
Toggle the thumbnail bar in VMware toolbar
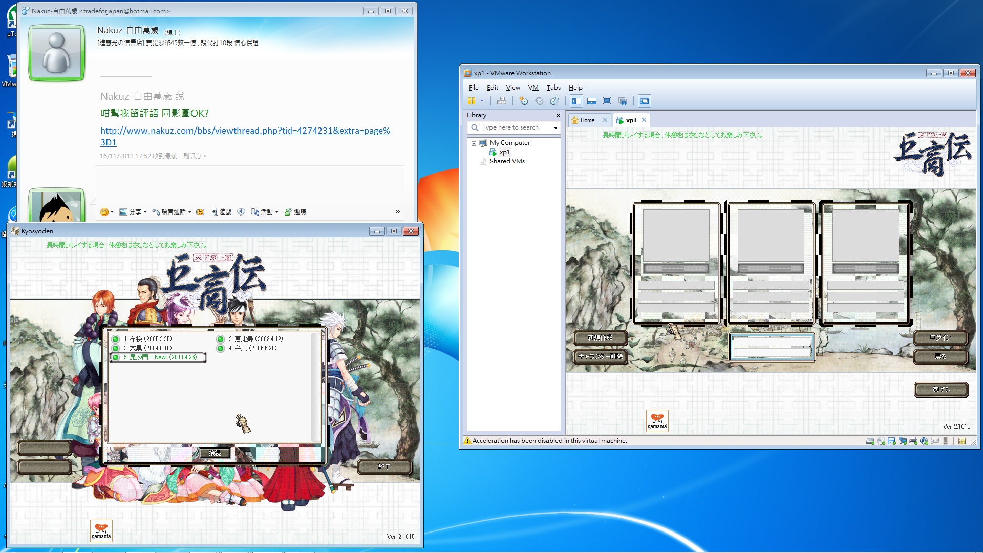point(592,101)
